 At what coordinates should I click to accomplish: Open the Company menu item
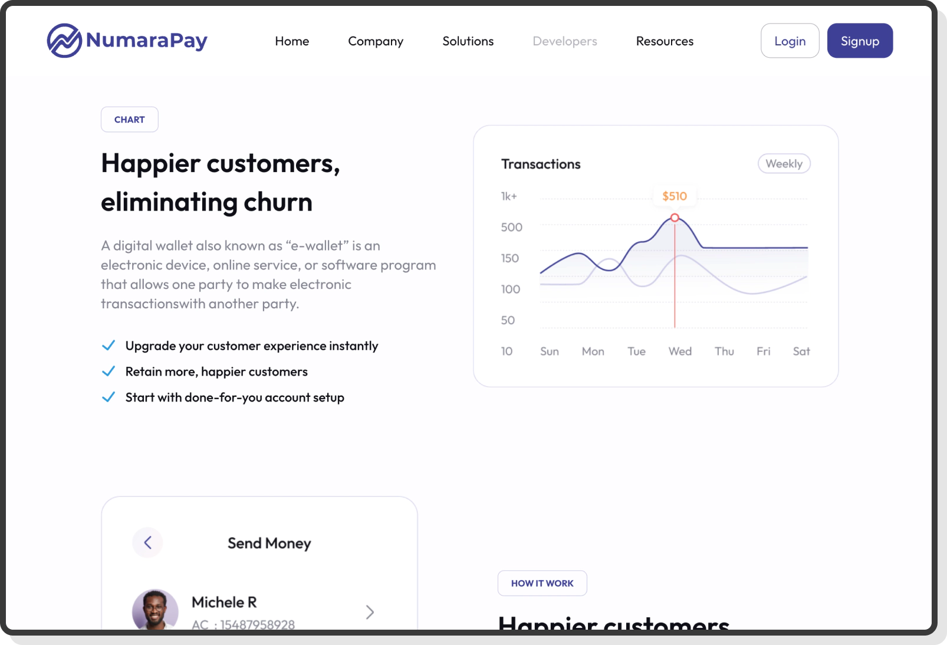pos(376,41)
